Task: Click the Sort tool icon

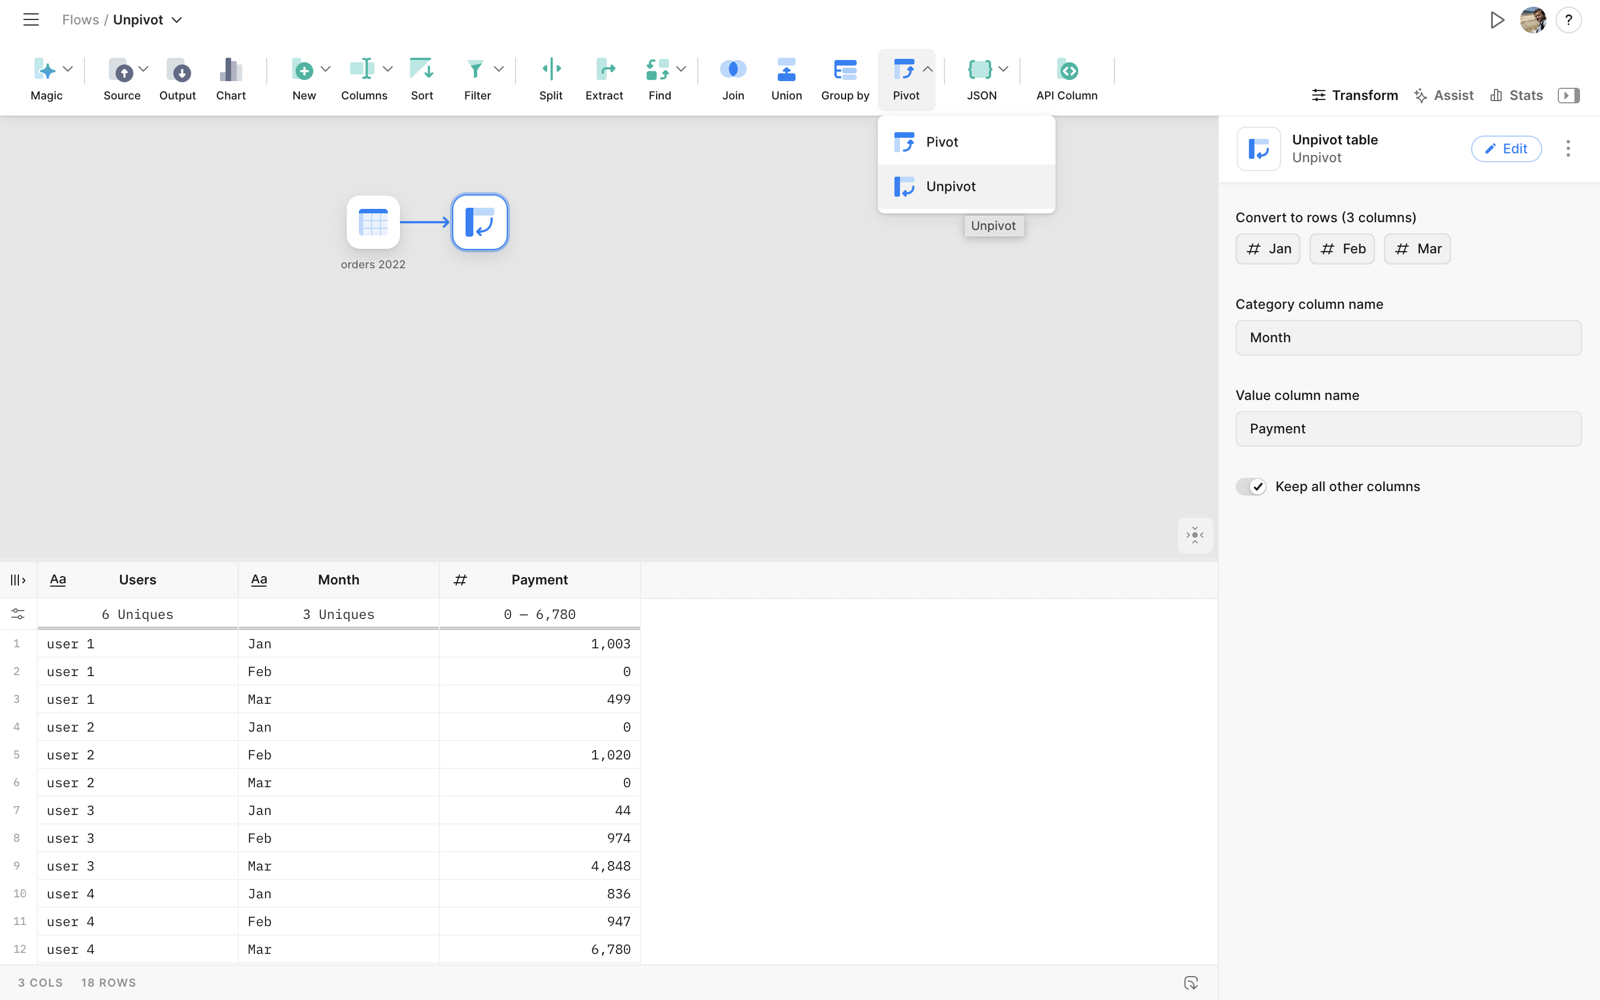Action: click(x=421, y=70)
